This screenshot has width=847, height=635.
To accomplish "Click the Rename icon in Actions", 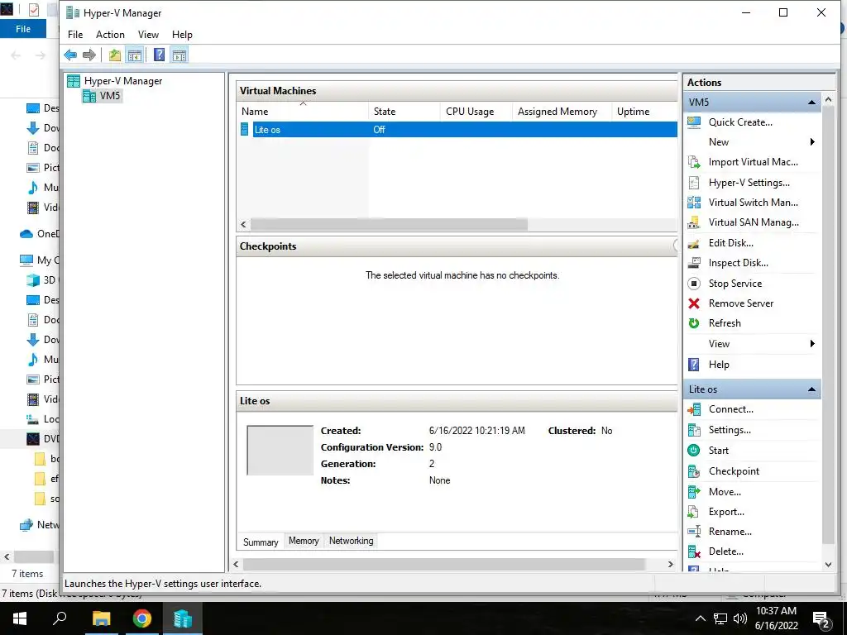I will (694, 532).
